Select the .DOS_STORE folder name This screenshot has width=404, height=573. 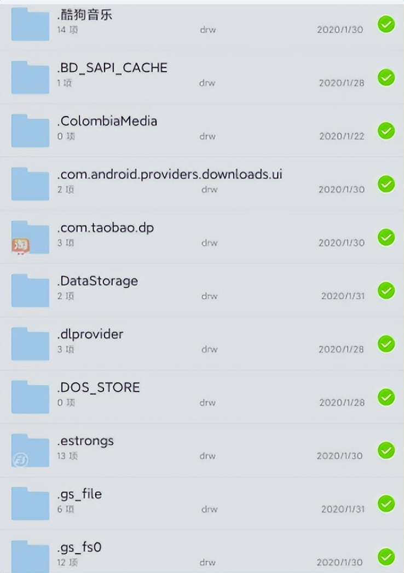click(x=98, y=387)
